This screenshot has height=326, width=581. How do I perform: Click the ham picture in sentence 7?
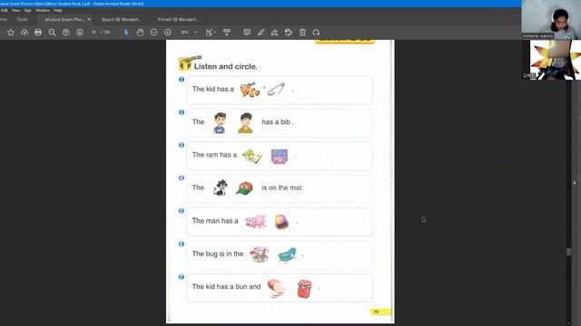pos(276,288)
